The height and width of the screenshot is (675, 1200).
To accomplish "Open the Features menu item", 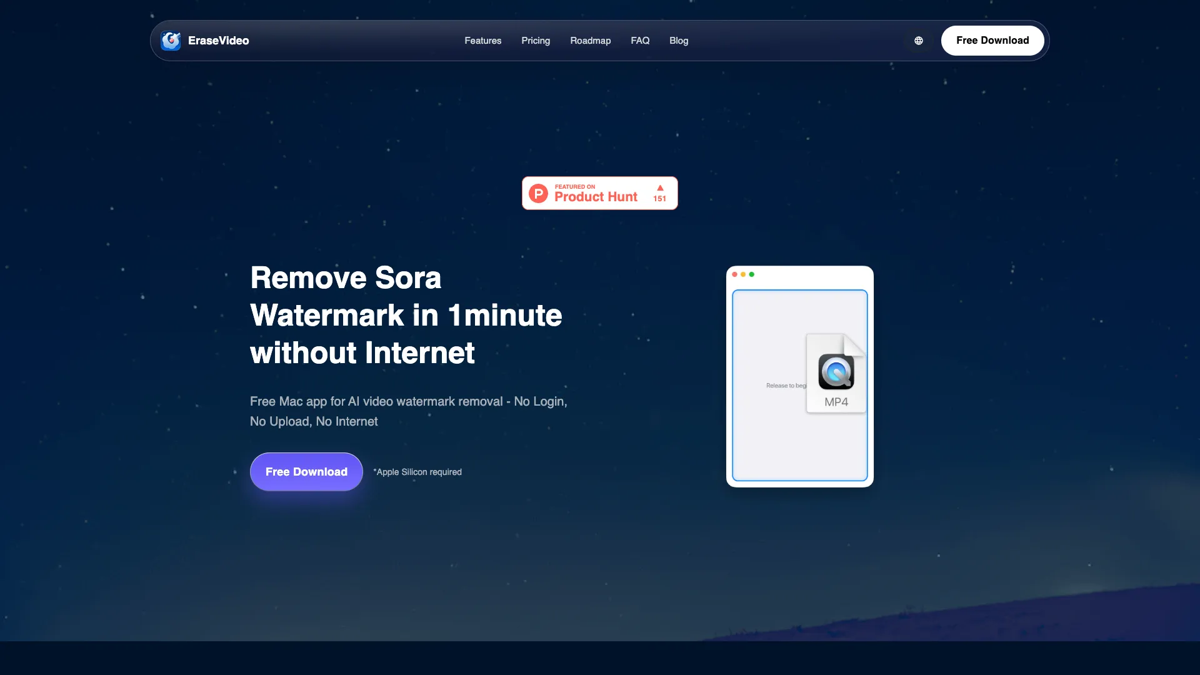I will pos(482,40).
